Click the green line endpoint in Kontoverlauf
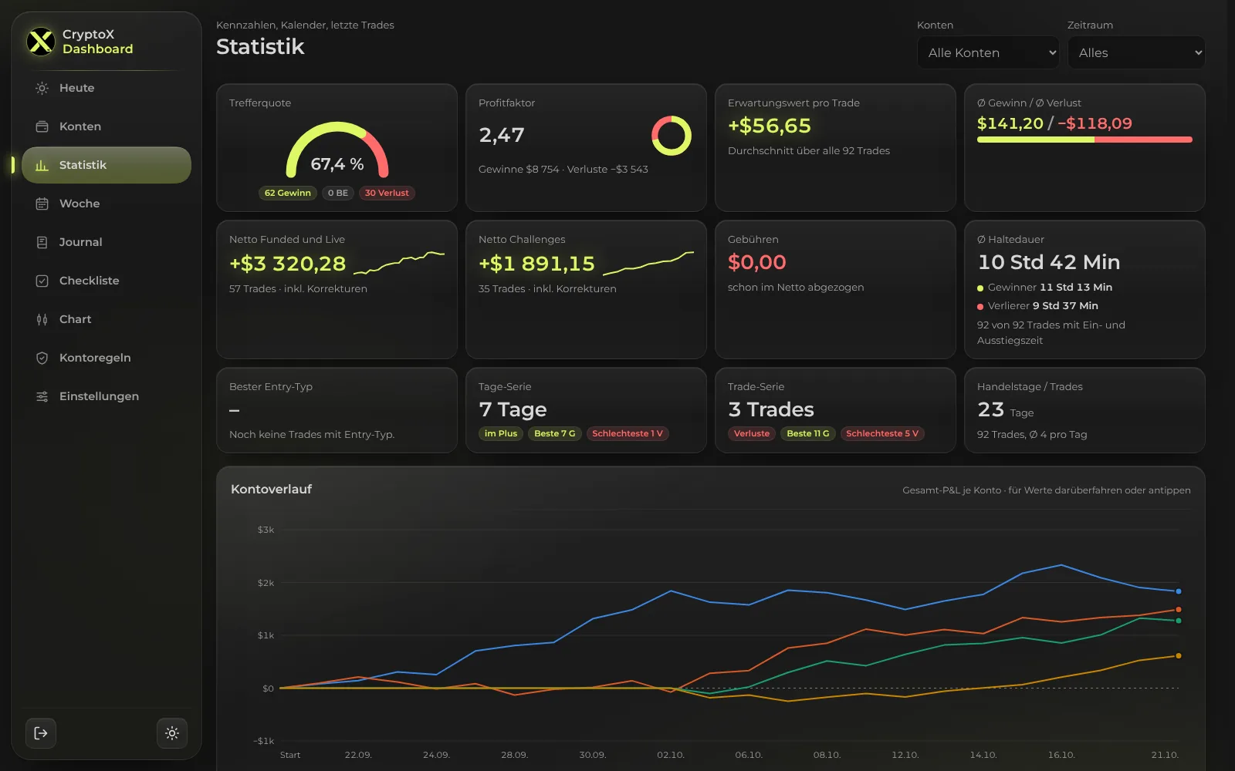Screen dimensions: 1235x771 1178,621
